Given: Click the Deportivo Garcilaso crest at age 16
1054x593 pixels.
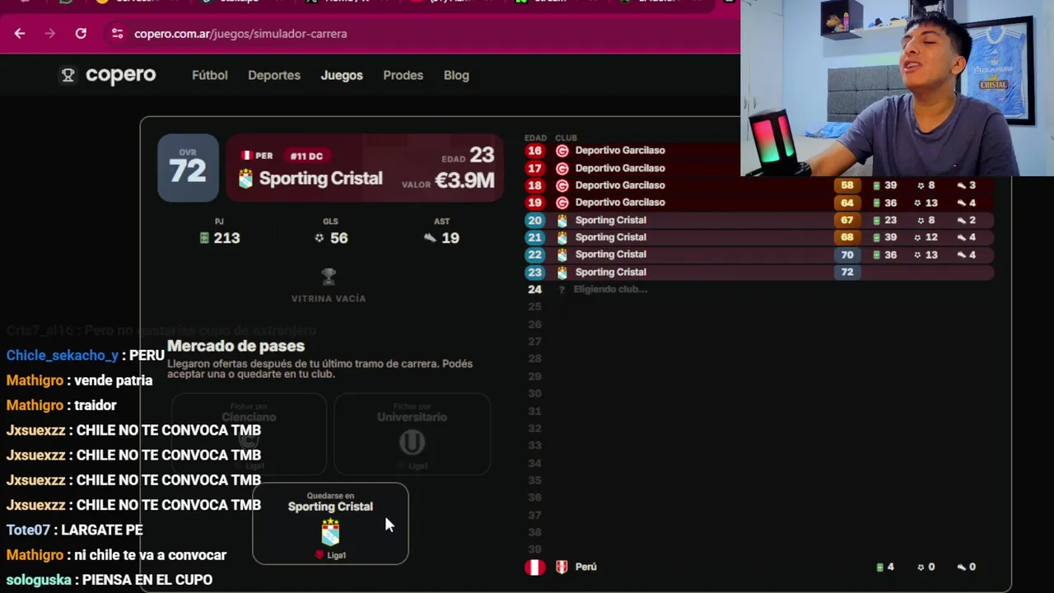Looking at the screenshot, I should [562, 151].
